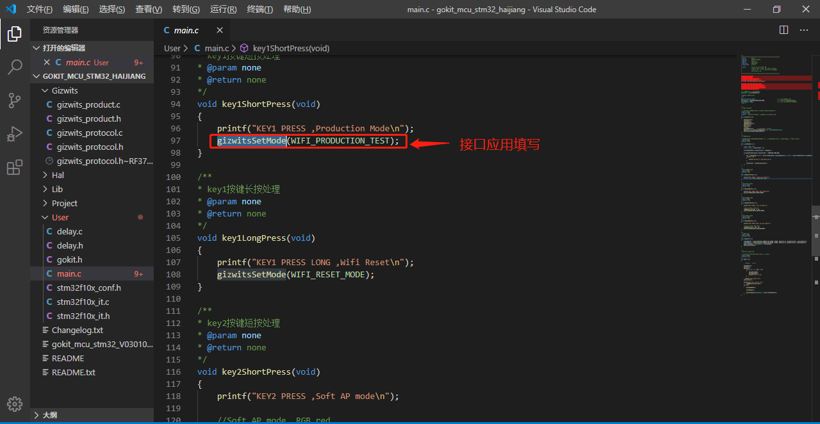The image size is (820, 424).
Task: Close main.c in open editors list
Action: point(47,62)
